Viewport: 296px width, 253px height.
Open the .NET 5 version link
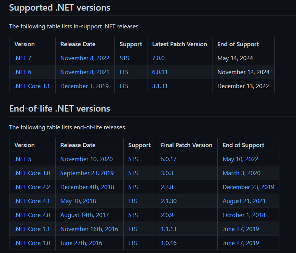pos(23,159)
